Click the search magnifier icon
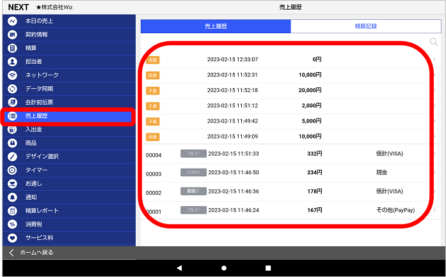 click(434, 42)
